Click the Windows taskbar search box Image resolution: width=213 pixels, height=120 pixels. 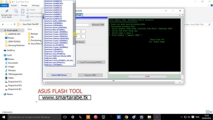(x=34, y=117)
